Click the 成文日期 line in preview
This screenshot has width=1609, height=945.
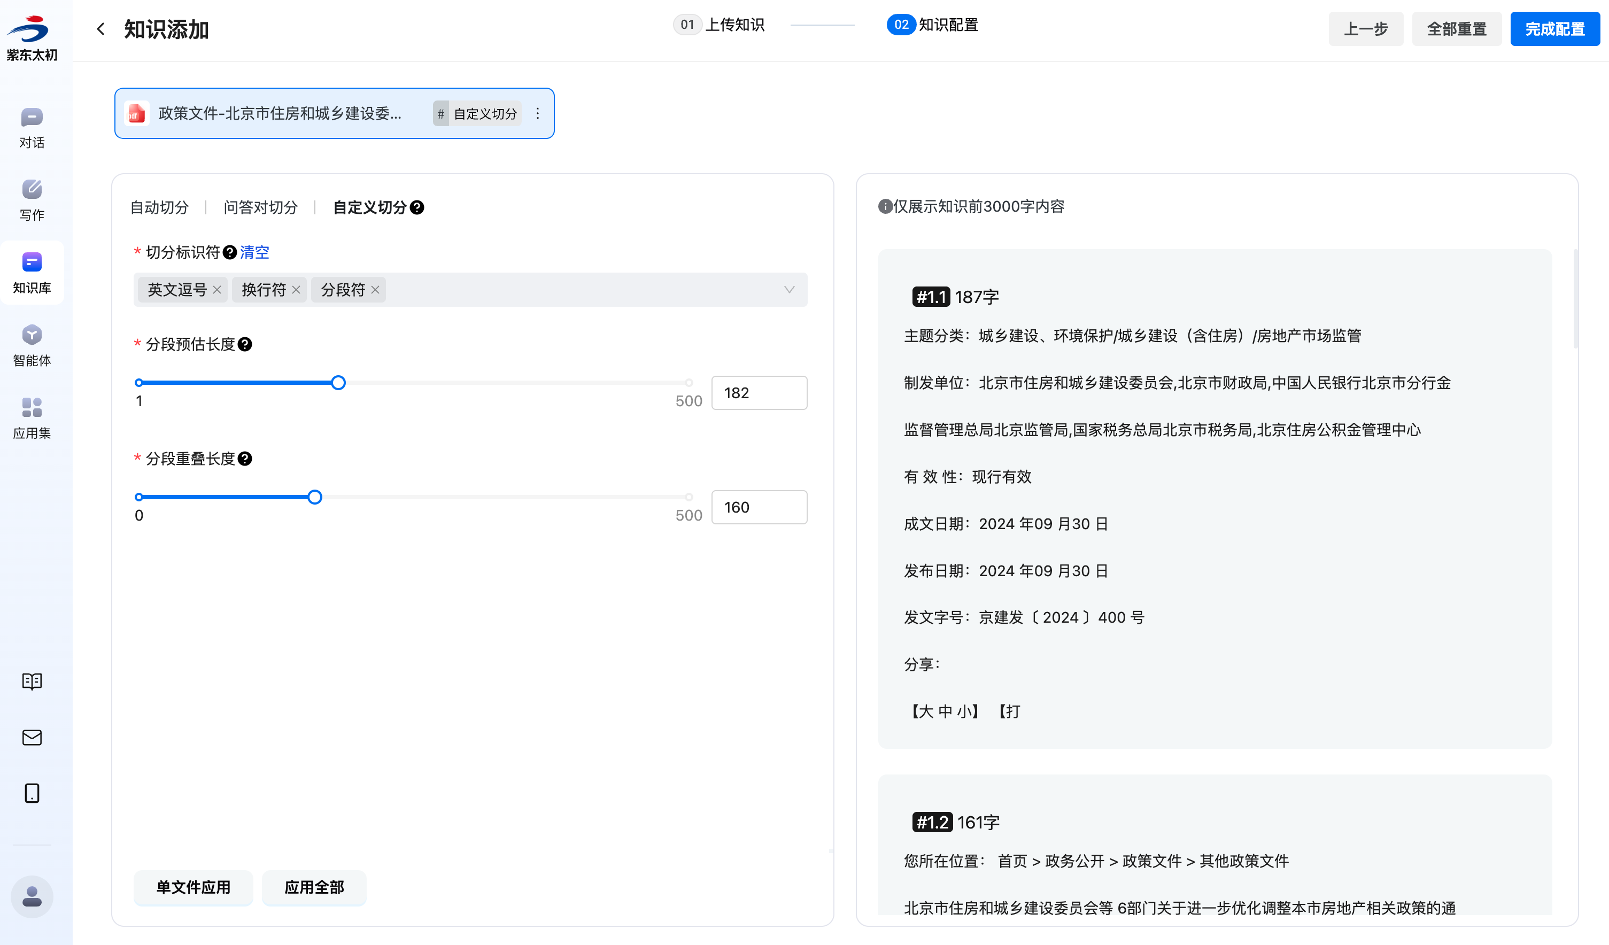click(x=1006, y=524)
